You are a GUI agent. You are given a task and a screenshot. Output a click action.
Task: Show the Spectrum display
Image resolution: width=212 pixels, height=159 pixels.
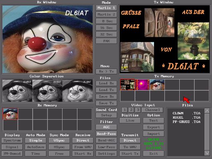12,140
